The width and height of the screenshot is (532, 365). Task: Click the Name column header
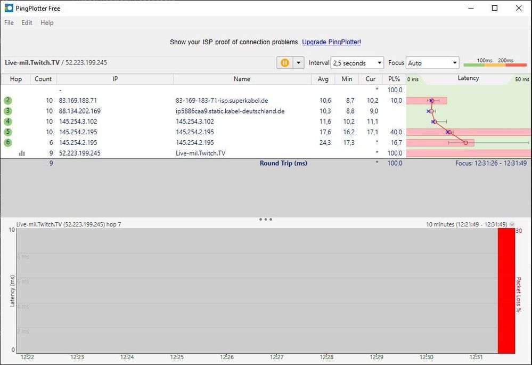click(x=242, y=79)
